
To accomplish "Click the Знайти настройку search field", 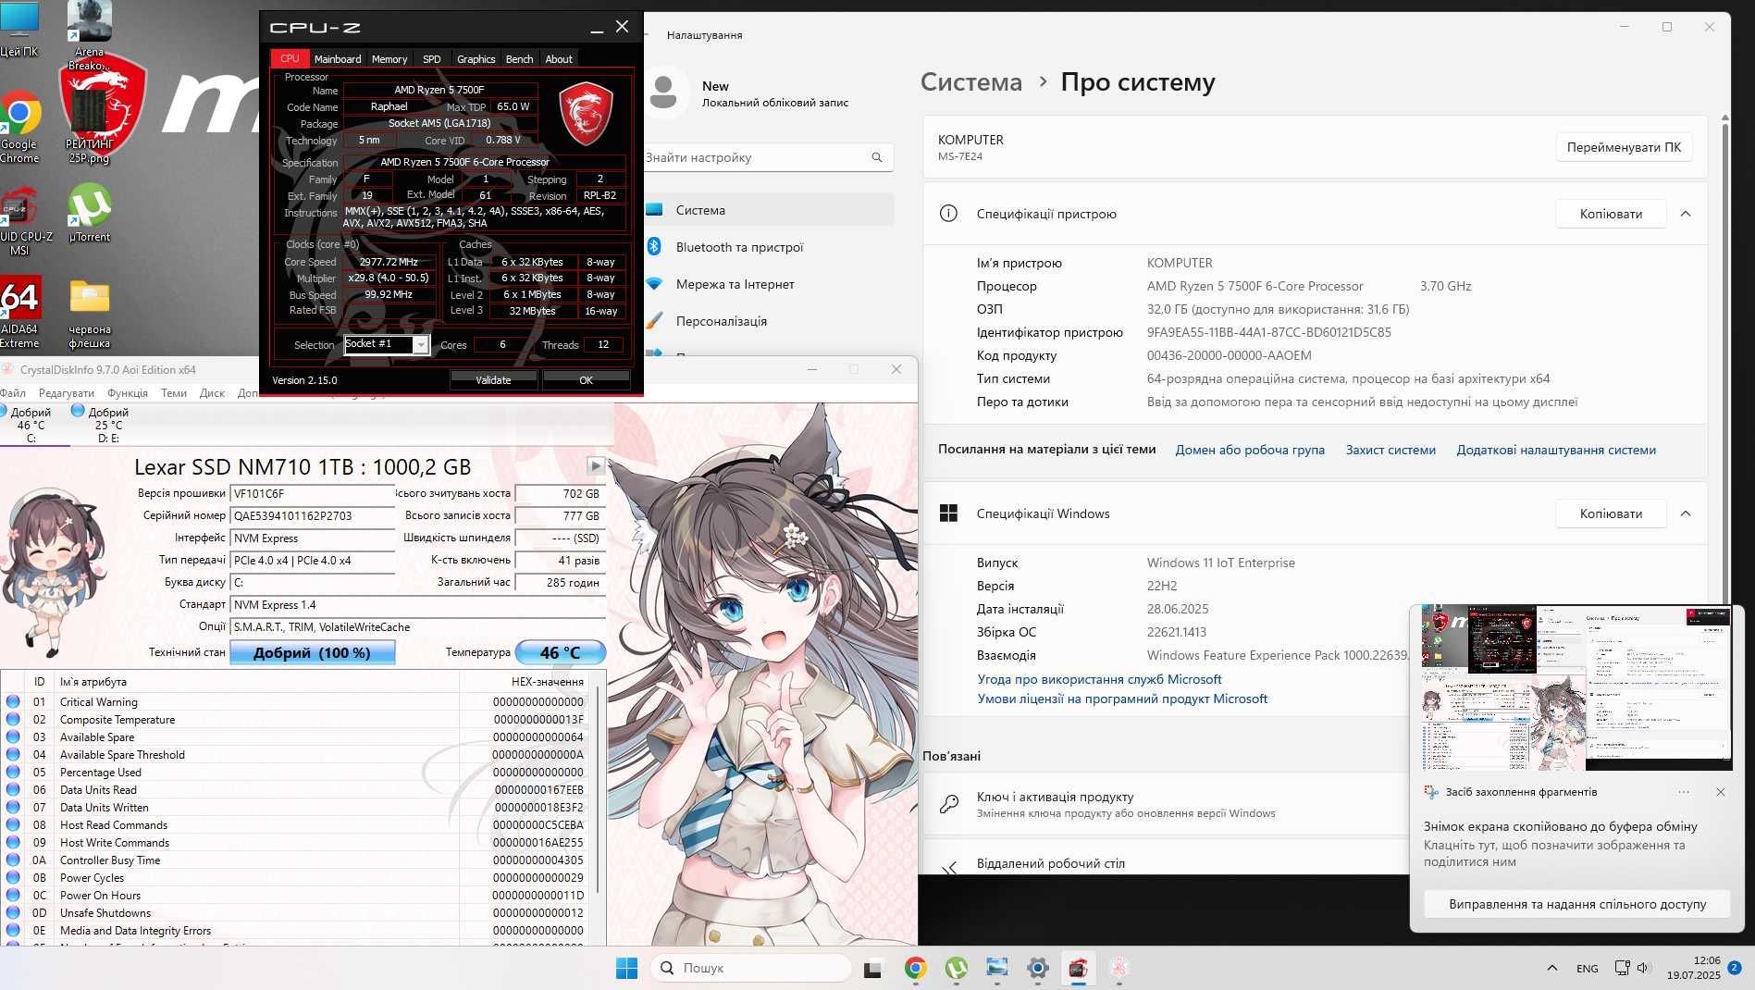I will point(768,157).
